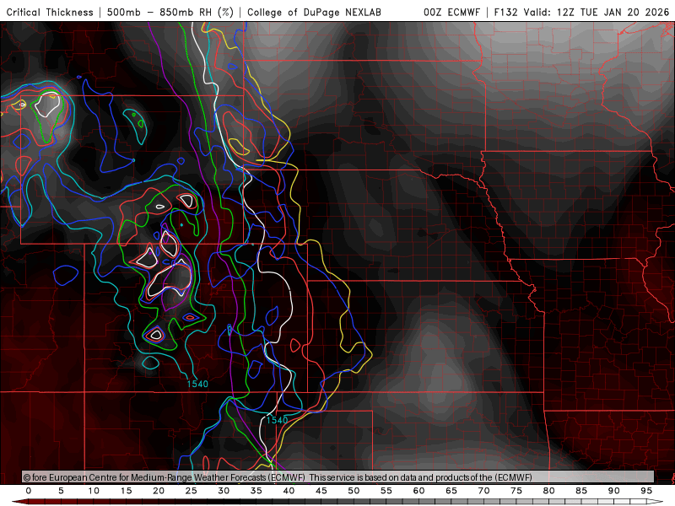Click the colorbar value "35"
The height and width of the screenshot is (506, 675).
[x=256, y=491]
